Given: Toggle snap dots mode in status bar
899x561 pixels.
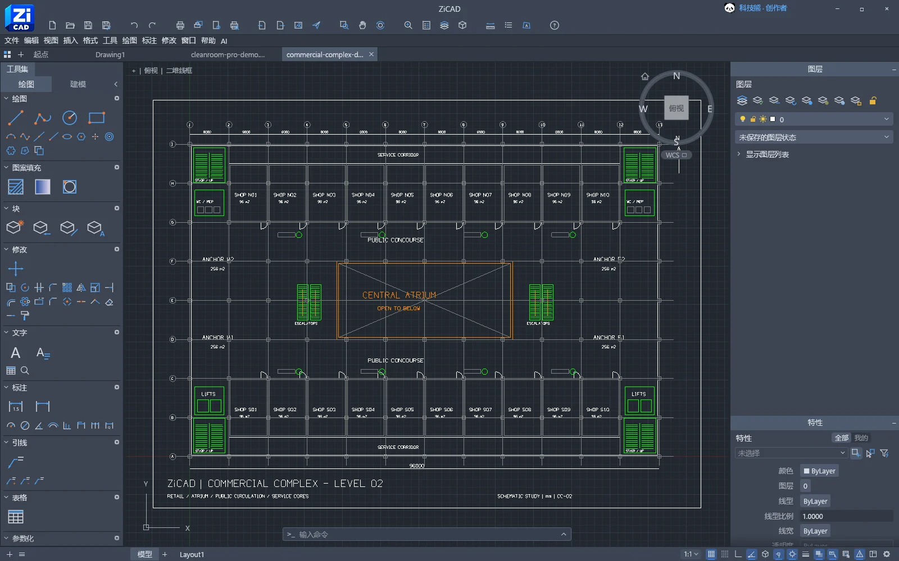Looking at the screenshot, I should pos(725,554).
